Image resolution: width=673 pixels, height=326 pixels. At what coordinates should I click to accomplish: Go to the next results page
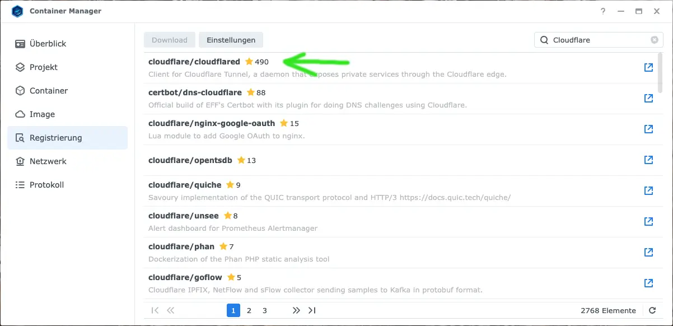[x=296, y=310]
